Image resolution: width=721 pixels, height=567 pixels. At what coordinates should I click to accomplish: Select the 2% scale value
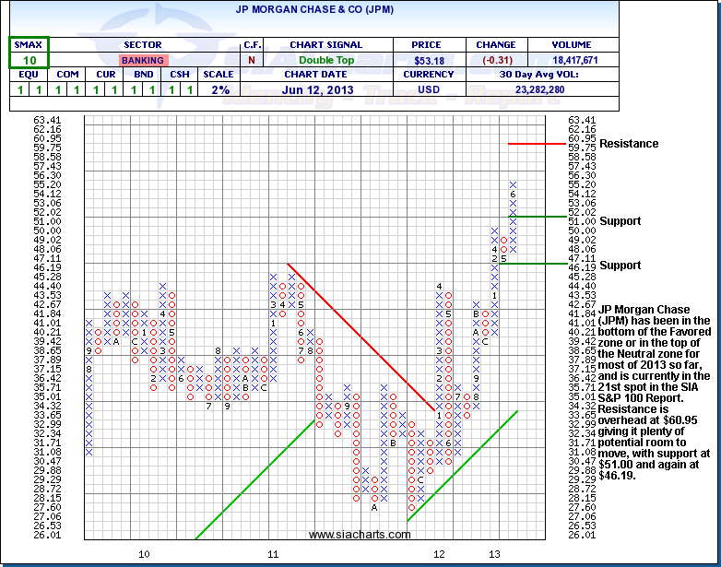(x=219, y=89)
